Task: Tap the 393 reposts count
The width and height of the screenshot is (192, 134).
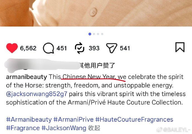Action: 94,48
